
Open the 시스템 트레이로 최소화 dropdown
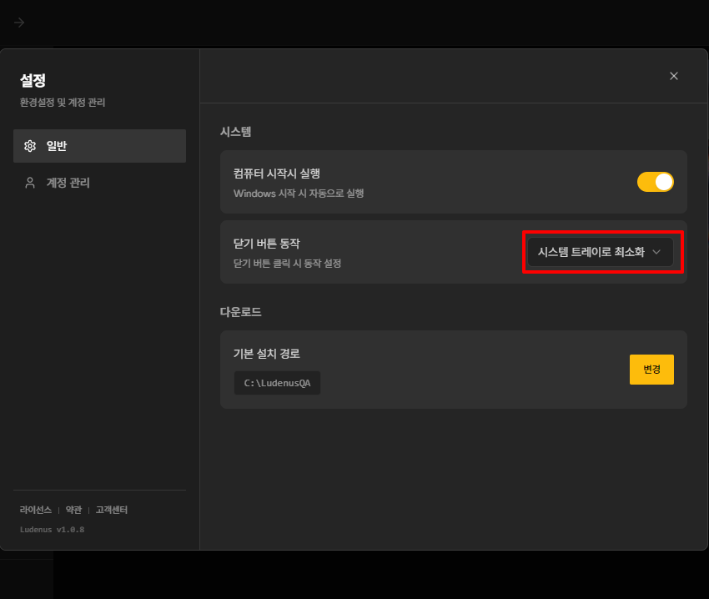pyautogui.click(x=600, y=252)
